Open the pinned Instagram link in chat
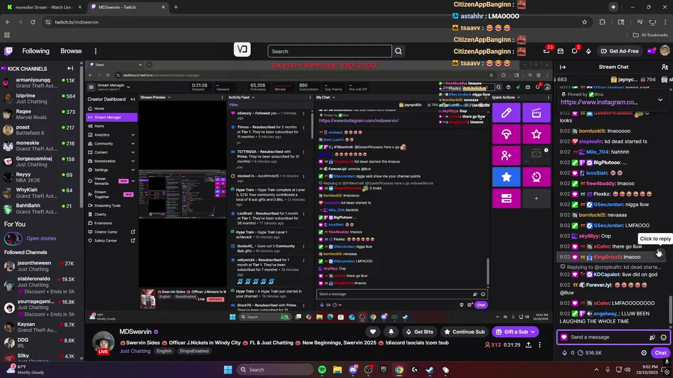This screenshot has height=378, width=673. pyautogui.click(x=599, y=102)
